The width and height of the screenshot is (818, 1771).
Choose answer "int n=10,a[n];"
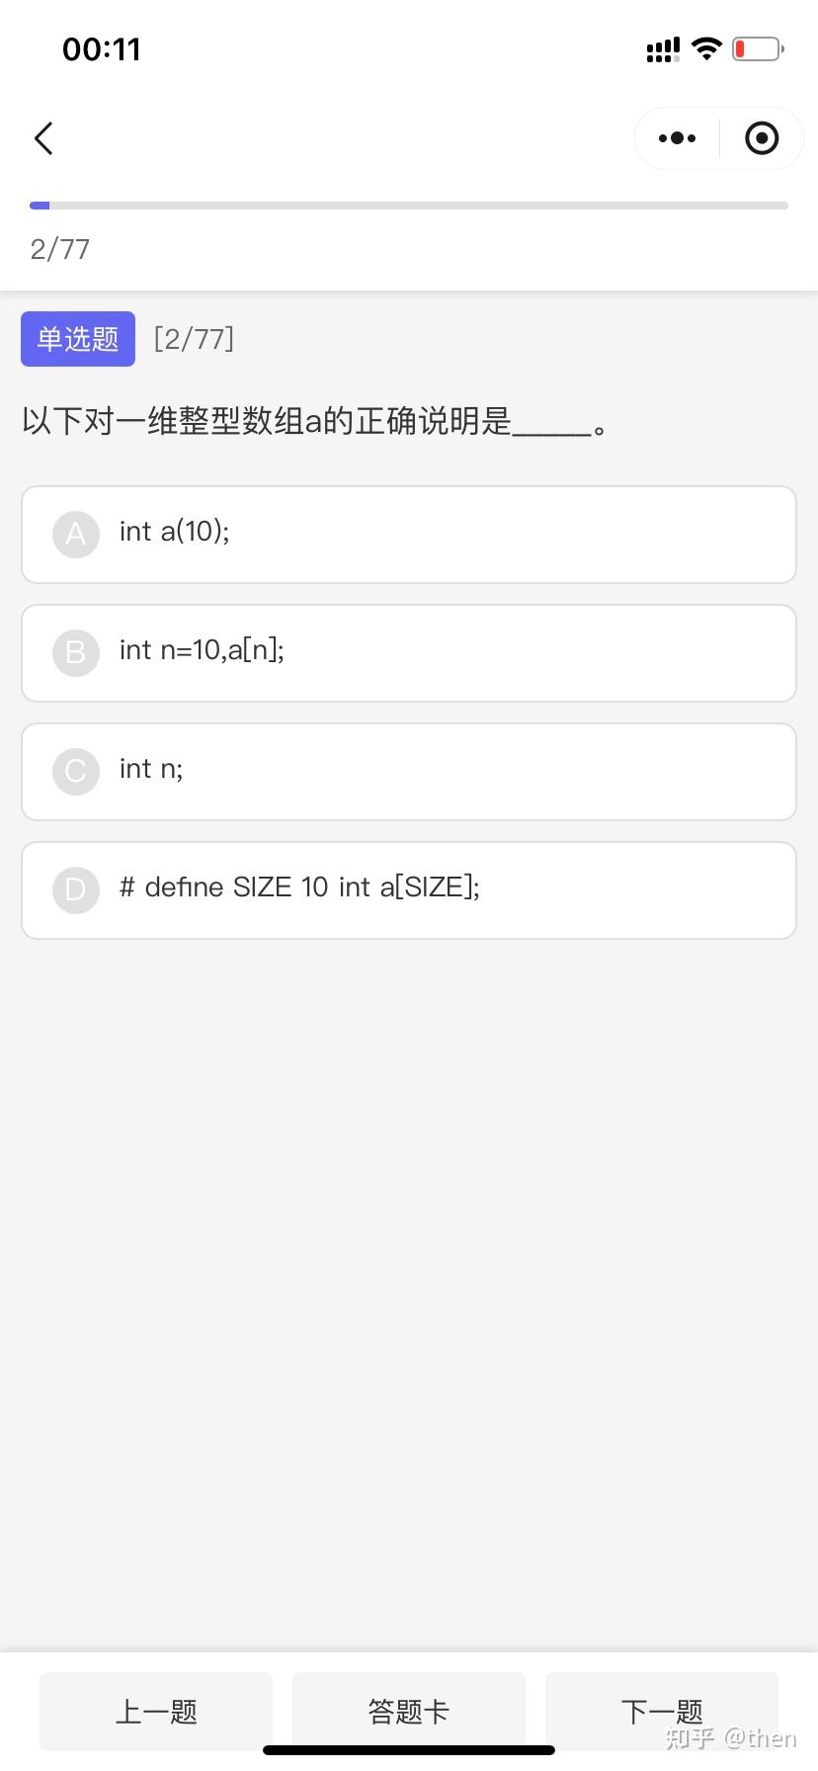click(x=202, y=651)
